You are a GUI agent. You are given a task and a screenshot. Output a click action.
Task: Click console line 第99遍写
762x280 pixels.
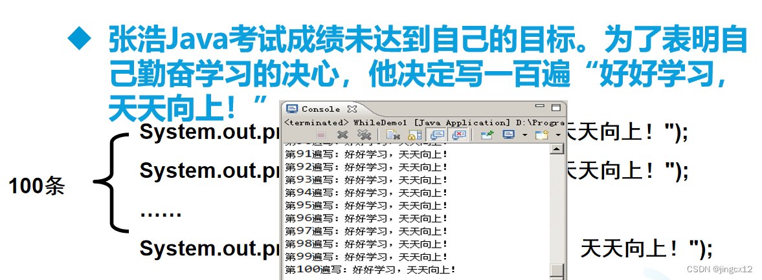365,256
